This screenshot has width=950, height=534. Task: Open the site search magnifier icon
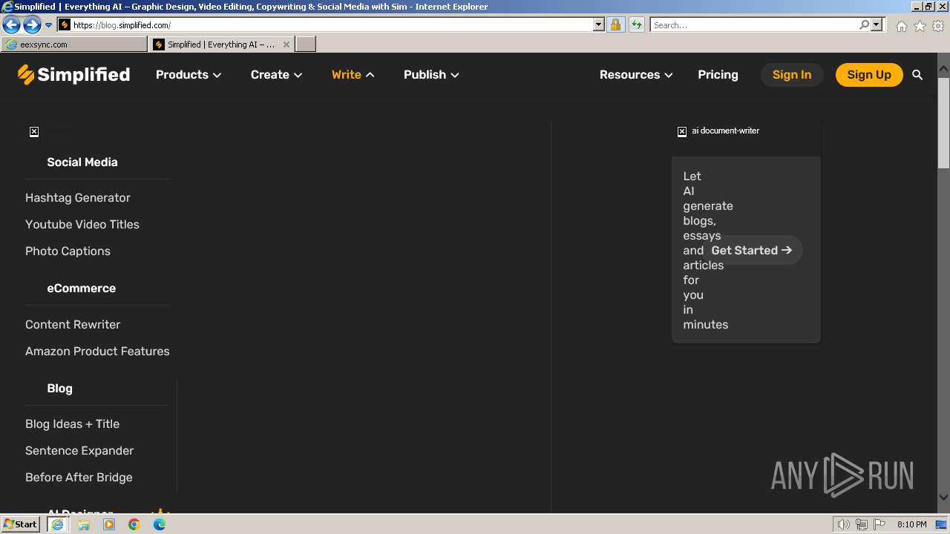(x=917, y=75)
